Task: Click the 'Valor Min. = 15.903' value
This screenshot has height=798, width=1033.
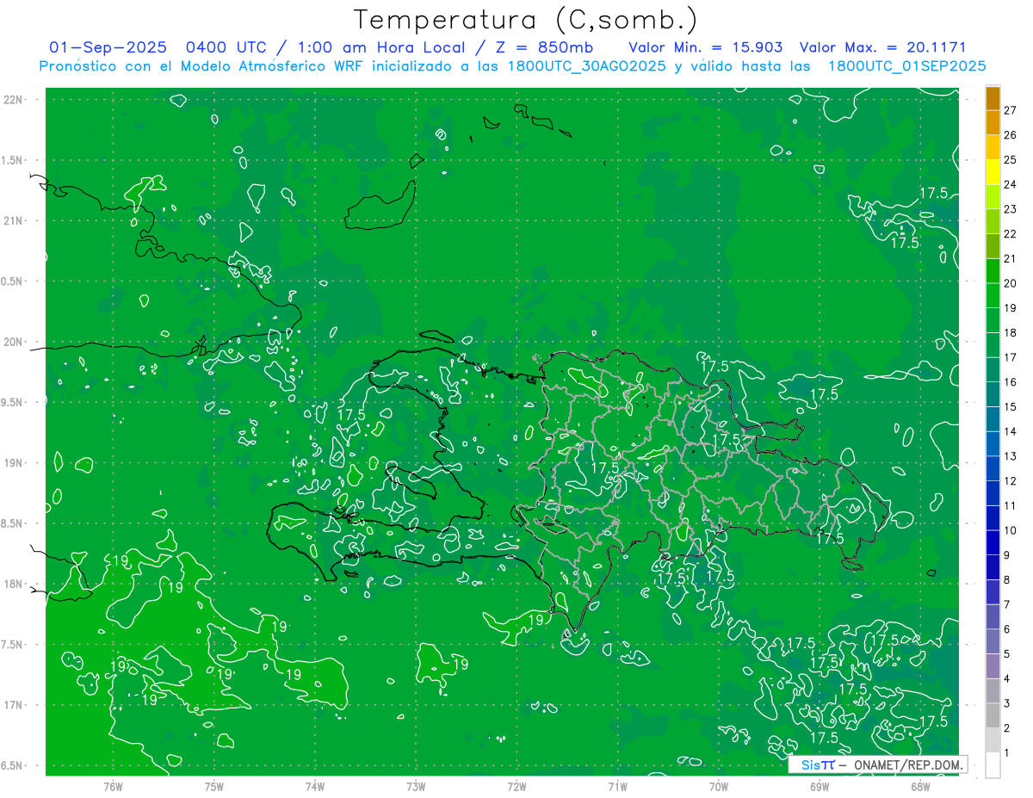Action: pyautogui.click(x=706, y=47)
